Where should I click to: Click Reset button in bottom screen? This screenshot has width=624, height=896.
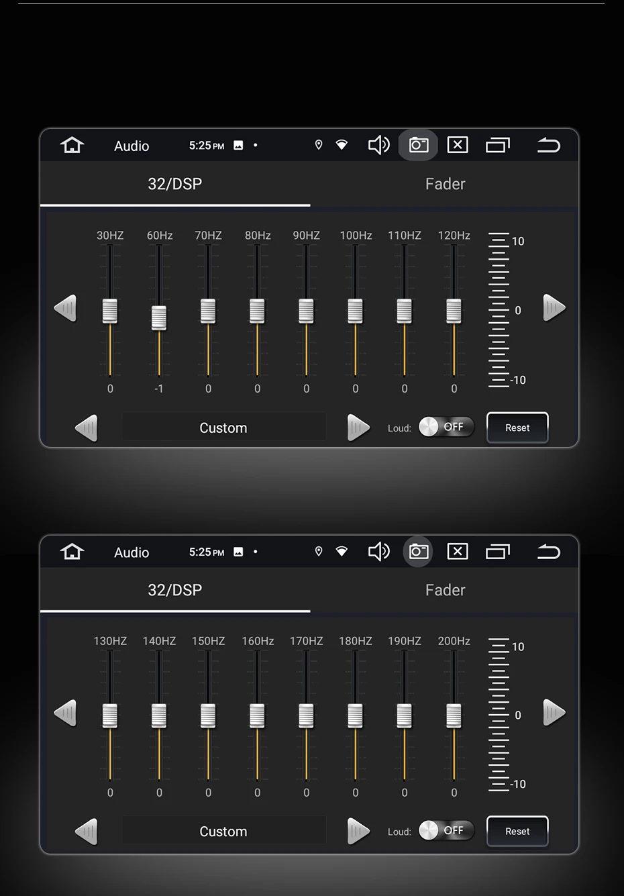517,831
